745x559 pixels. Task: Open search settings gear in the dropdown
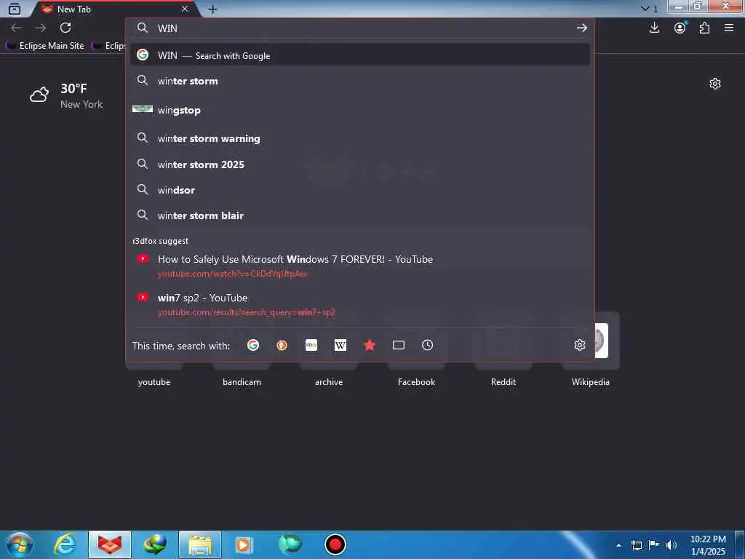[x=579, y=345]
